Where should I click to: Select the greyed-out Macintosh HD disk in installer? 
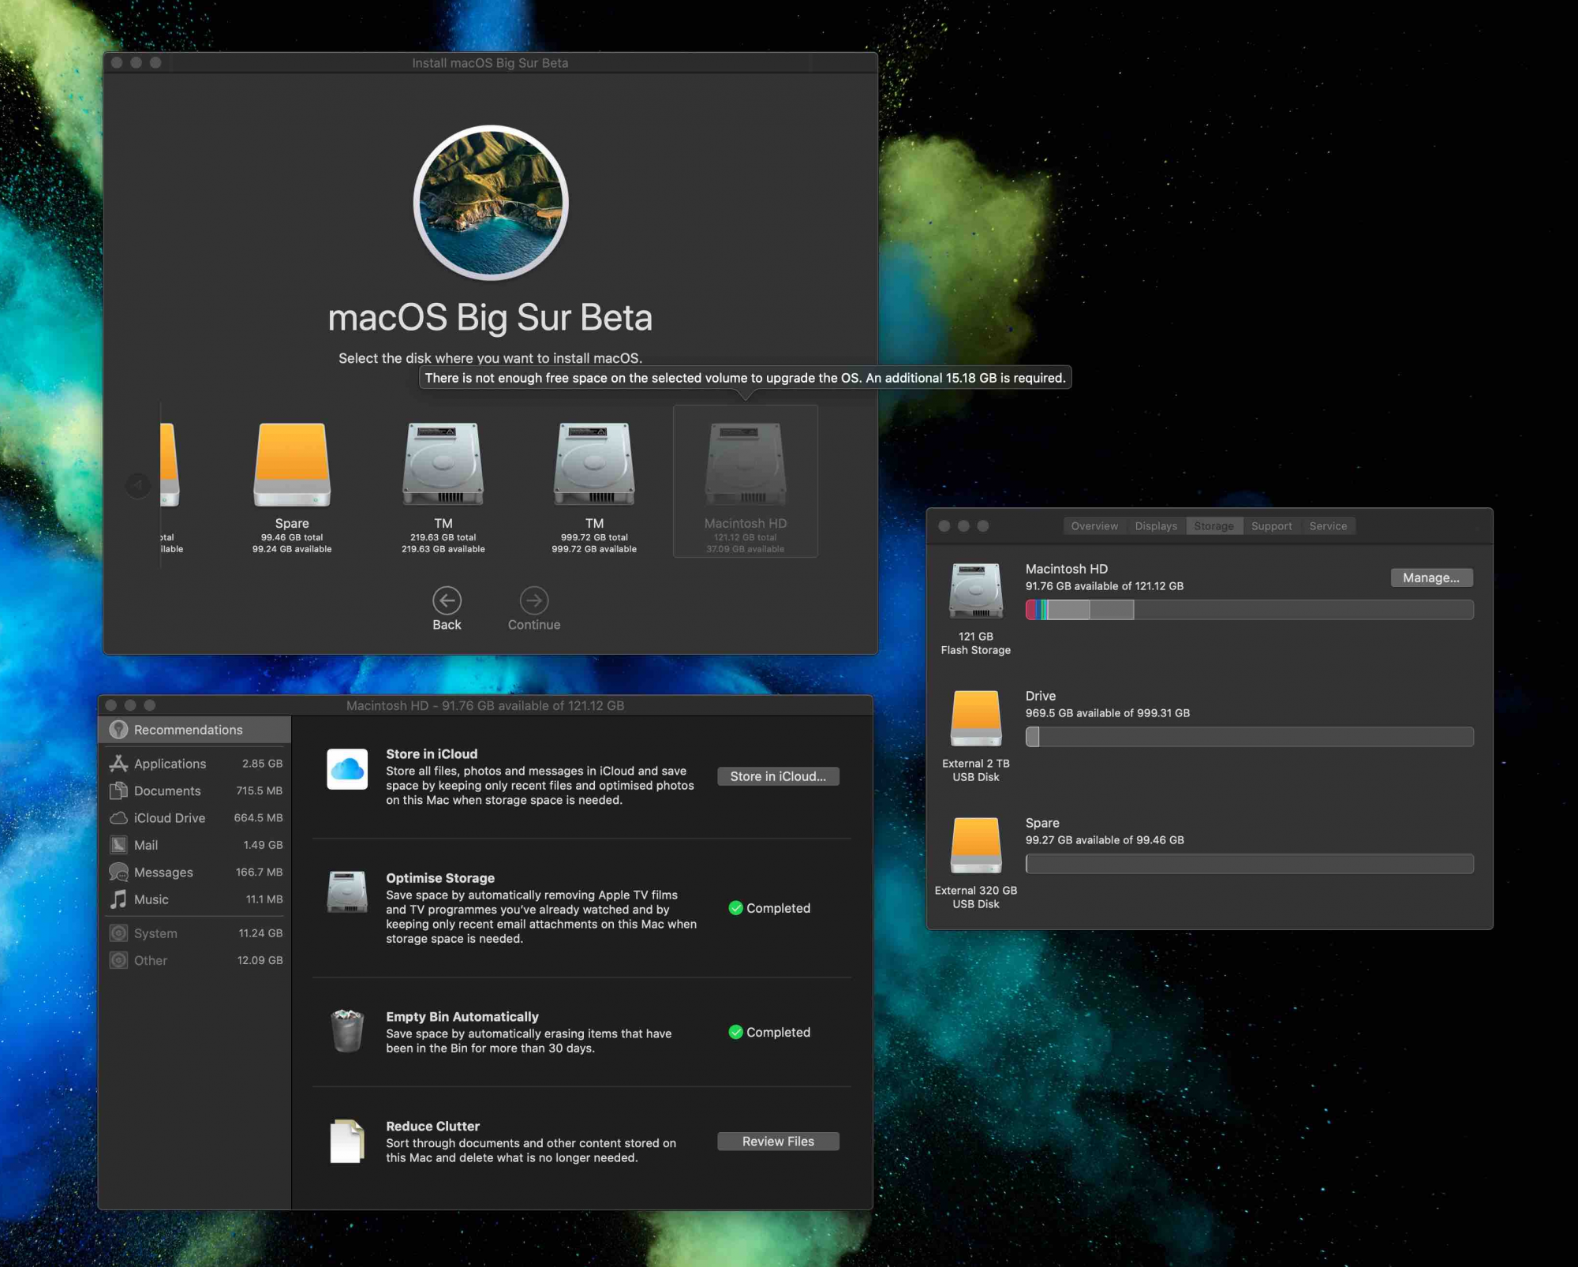[745, 480]
